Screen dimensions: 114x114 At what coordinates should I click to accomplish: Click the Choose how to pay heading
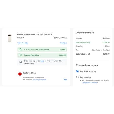point(87,65)
